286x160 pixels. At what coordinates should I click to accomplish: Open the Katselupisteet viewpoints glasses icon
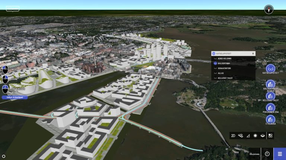pos(270,68)
